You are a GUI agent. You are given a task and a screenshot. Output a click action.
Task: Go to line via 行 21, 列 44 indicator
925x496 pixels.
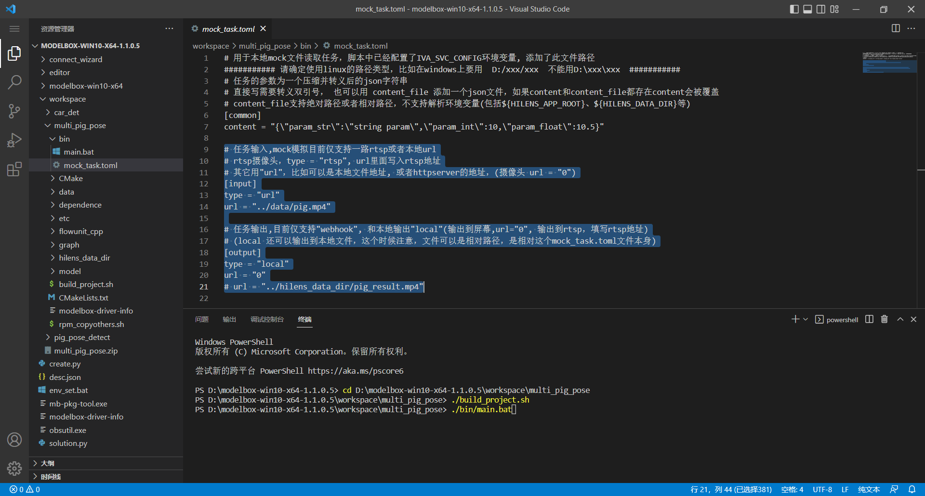point(731,489)
